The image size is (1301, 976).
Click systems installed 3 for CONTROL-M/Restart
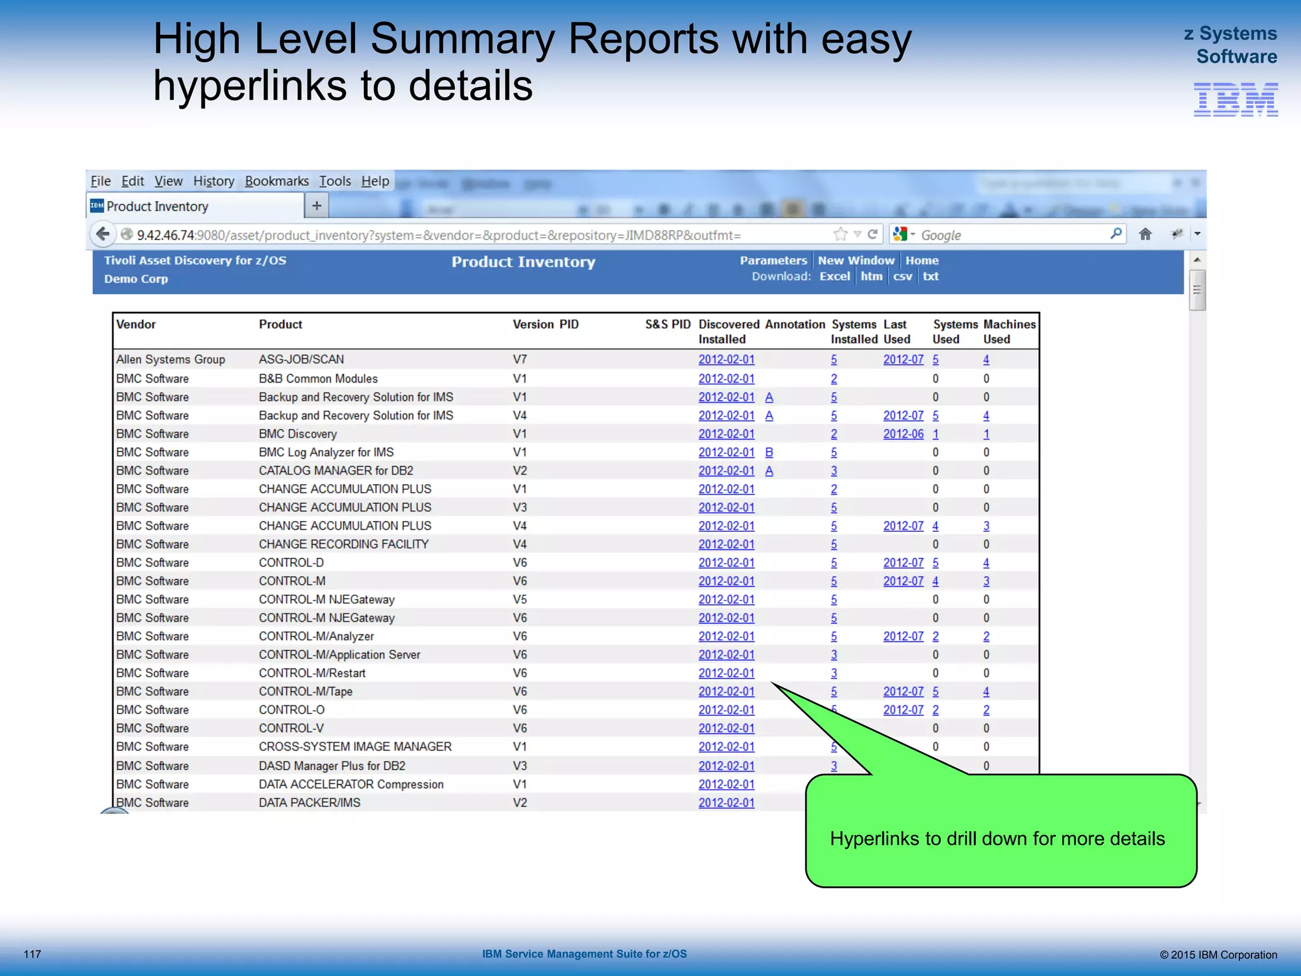click(833, 673)
